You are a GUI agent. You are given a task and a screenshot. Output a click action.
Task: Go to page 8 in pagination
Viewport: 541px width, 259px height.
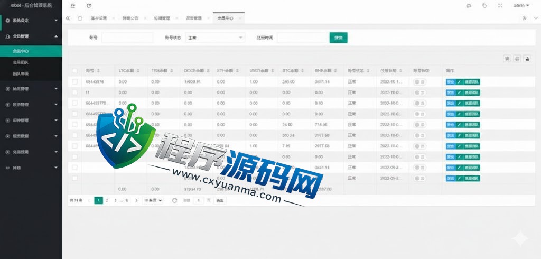click(x=127, y=200)
